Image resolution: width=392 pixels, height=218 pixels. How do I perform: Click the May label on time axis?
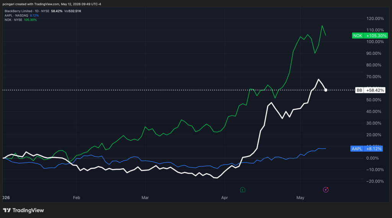tap(300, 198)
